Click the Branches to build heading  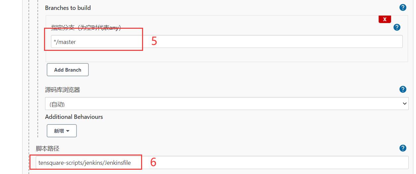click(68, 8)
